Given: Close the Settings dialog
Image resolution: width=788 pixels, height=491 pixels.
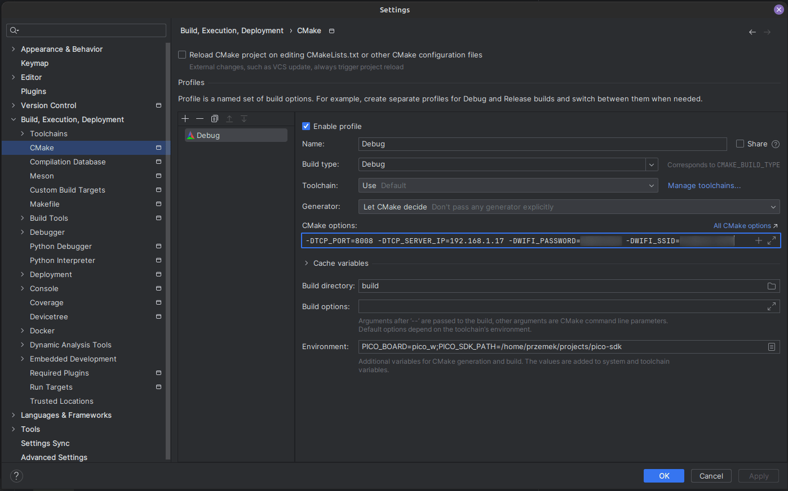Looking at the screenshot, I should click(x=778, y=10).
